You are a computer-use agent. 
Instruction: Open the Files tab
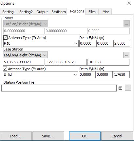pyautogui.click(x=92, y=12)
